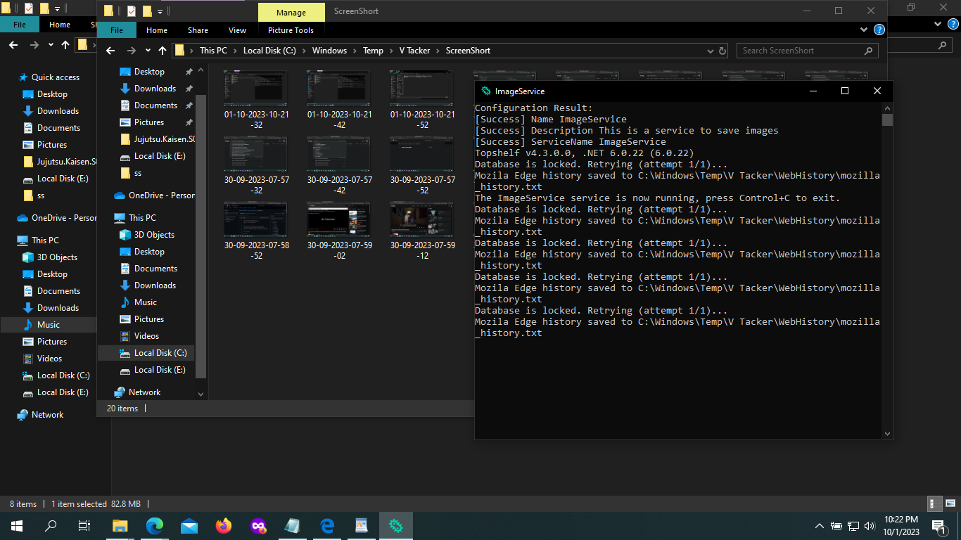961x540 pixels.
Task: Launch Firefox from the taskbar
Action: (224, 525)
